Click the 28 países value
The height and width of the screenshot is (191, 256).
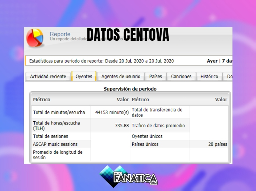tap(218, 144)
